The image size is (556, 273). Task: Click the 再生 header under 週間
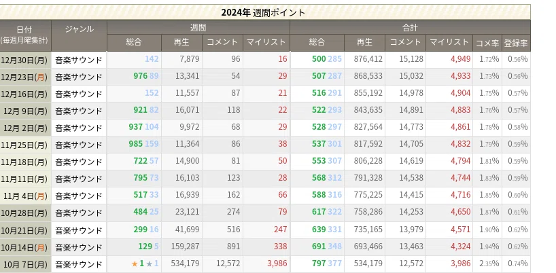pos(181,43)
